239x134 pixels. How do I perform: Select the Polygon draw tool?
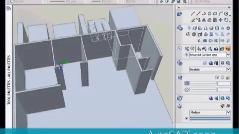(x=209, y=14)
